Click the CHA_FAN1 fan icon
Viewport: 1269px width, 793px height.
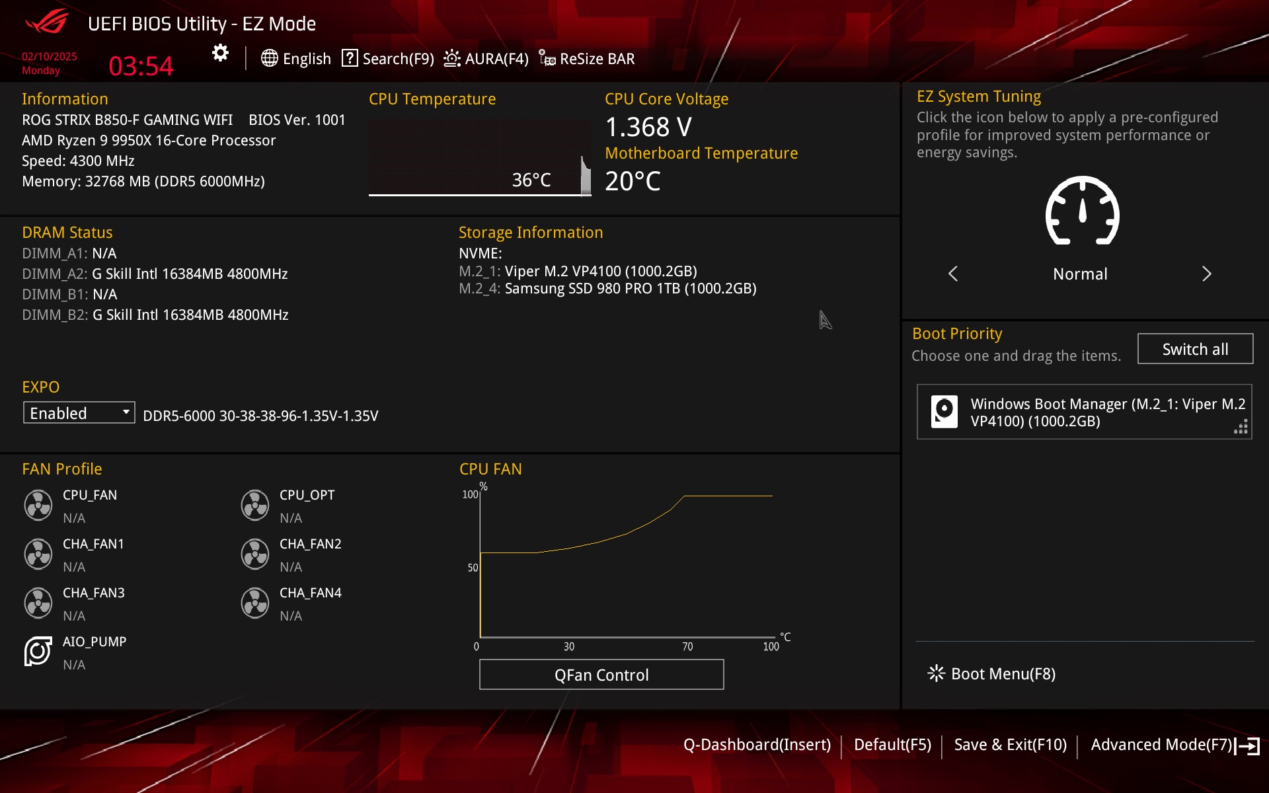point(38,554)
